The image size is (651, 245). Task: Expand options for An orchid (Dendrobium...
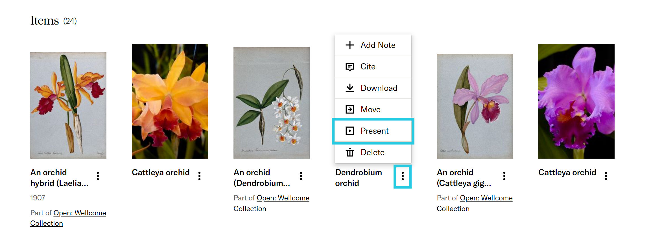click(x=301, y=176)
